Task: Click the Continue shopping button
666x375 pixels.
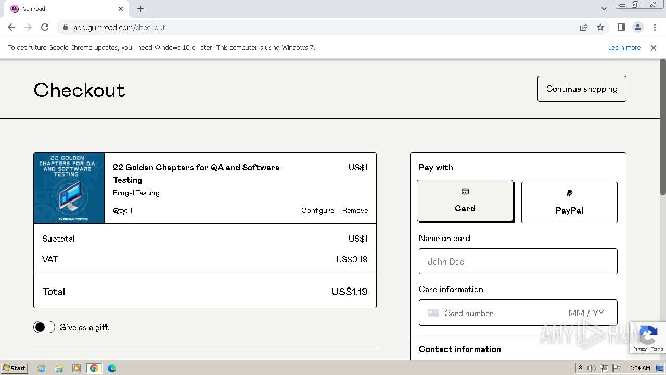Action: [x=582, y=89]
